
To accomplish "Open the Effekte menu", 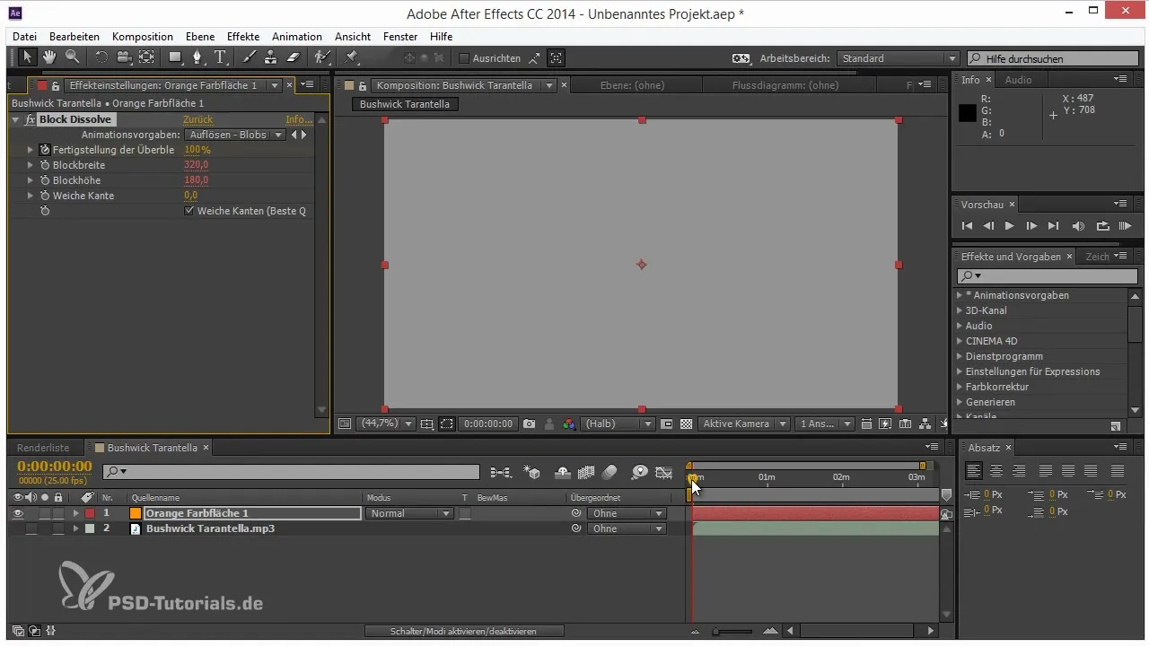I will tap(243, 36).
